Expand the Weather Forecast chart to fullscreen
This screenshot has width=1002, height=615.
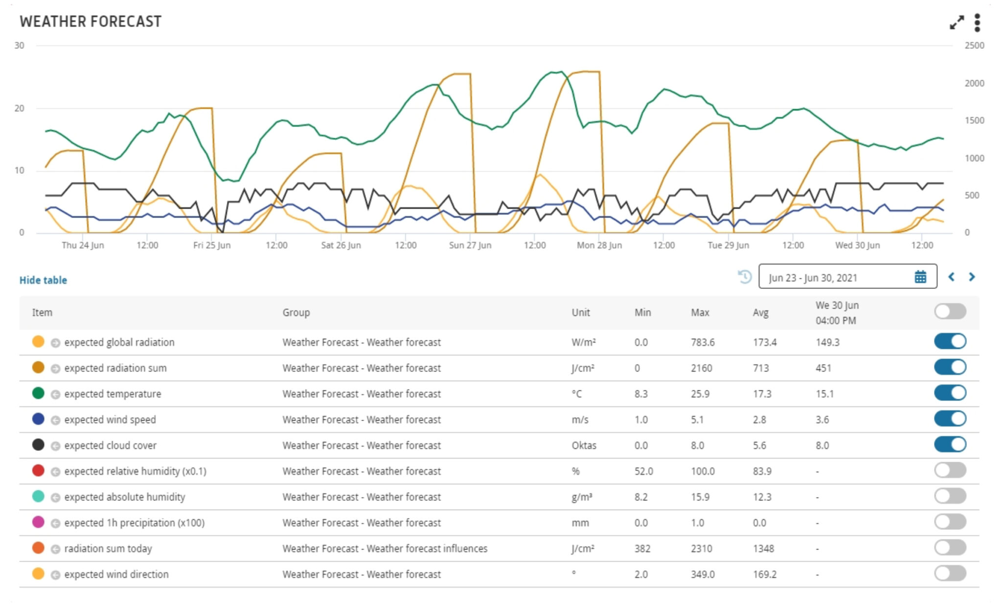pos(956,23)
